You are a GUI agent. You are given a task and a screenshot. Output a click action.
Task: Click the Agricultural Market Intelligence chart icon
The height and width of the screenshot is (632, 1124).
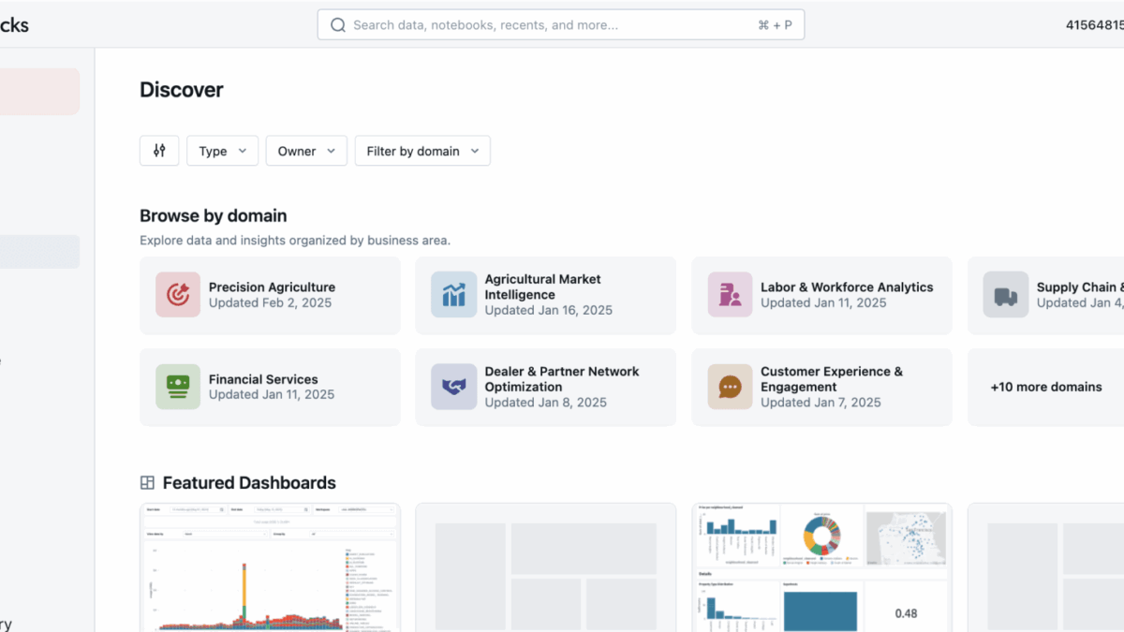(453, 295)
